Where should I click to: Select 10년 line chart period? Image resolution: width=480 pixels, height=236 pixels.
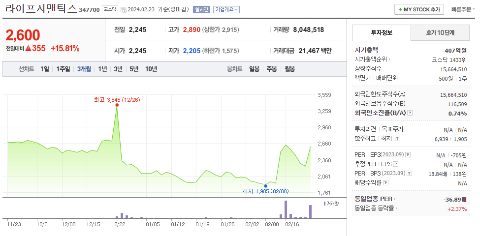[x=151, y=69]
